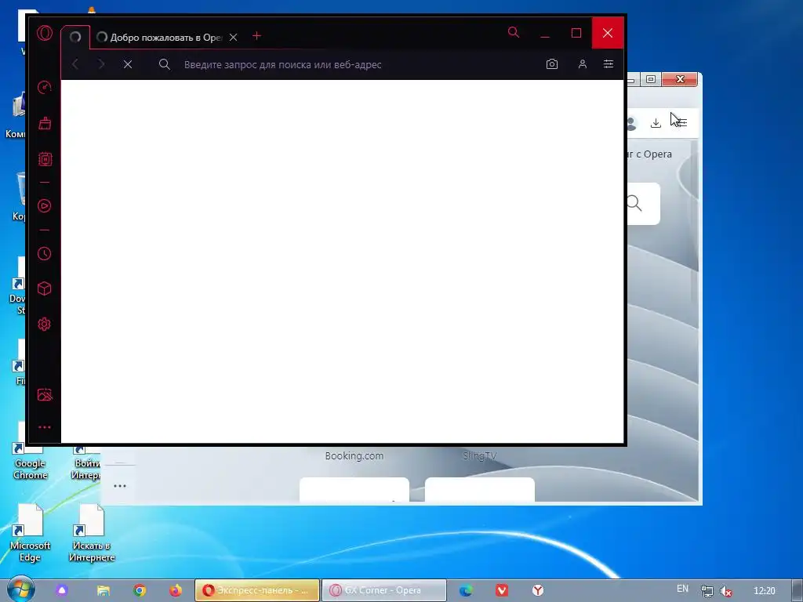Click network icon in system tray

coord(707,591)
